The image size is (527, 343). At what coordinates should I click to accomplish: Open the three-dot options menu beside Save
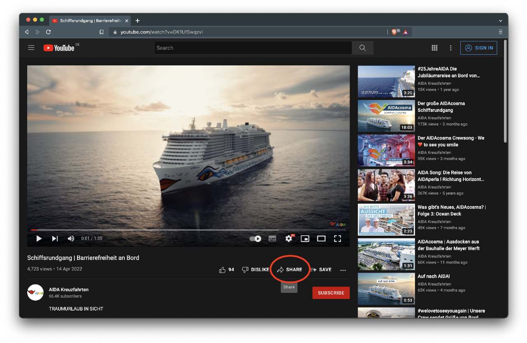pos(343,269)
